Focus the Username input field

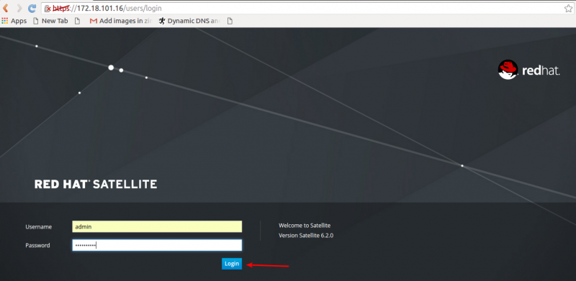coord(157,226)
